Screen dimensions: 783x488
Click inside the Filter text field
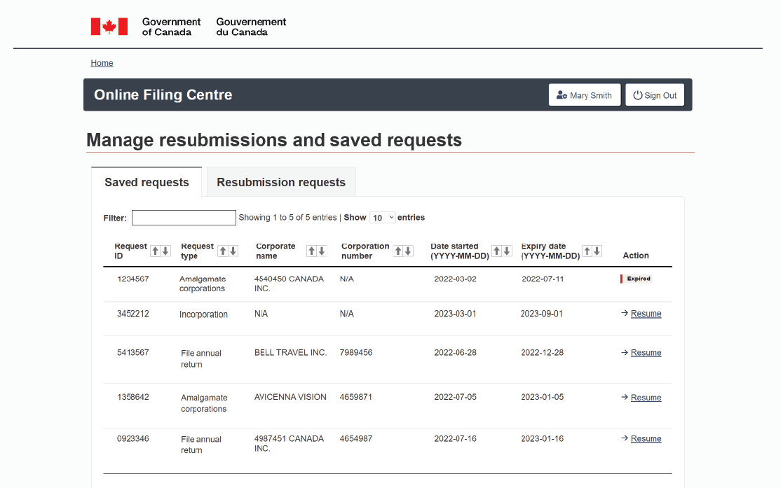(x=183, y=217)
